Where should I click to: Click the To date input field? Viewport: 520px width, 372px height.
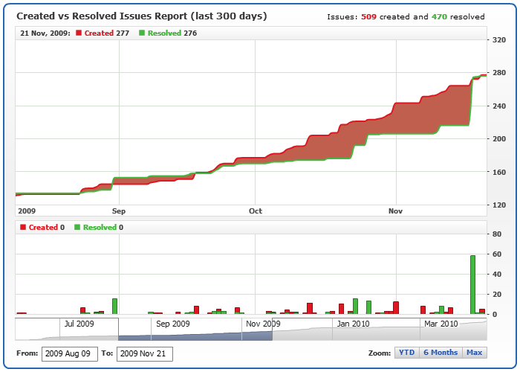(144, 353)
